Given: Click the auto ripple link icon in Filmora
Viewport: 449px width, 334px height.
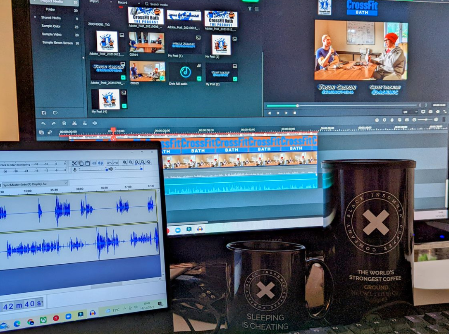Looking at the screenshot, I should [50, 132].
